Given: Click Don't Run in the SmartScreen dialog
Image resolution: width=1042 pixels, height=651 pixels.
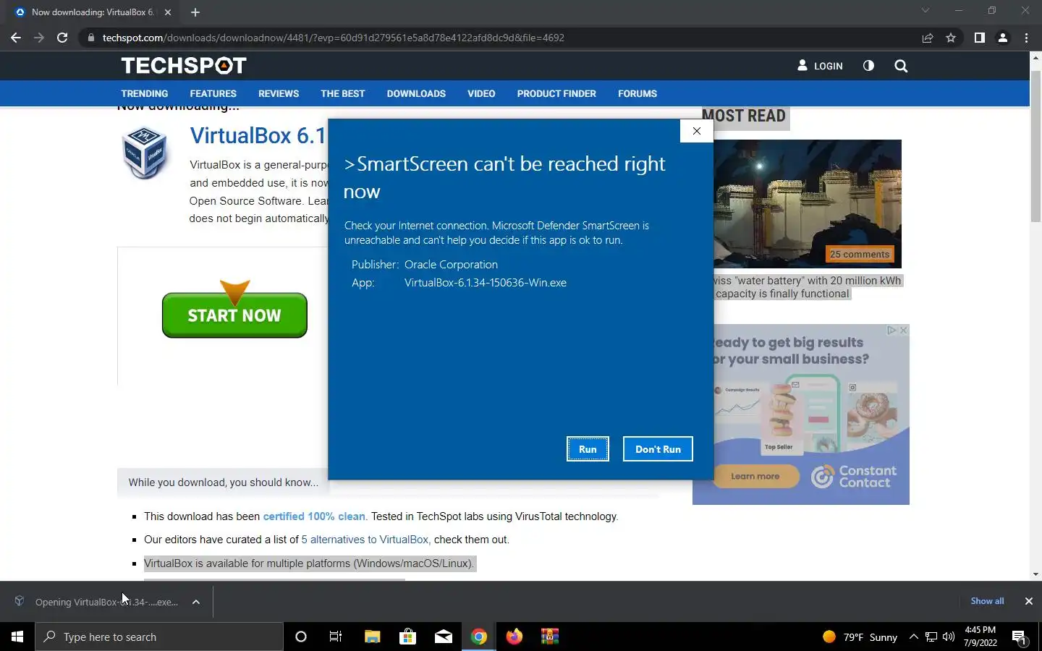Looking at the screenshot, I should (658, 449).
